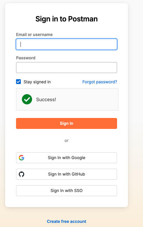143x227 pixels.
Task: Uncheck the Stay signed in checkbox
Action: tap(18, 82)
